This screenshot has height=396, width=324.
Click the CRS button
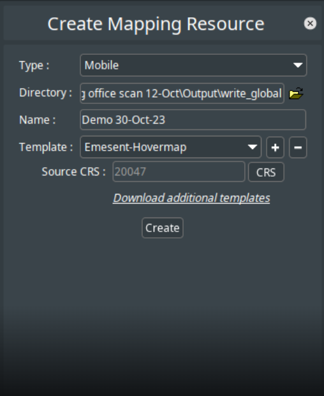pyautogui.click(x=266, y=172)
